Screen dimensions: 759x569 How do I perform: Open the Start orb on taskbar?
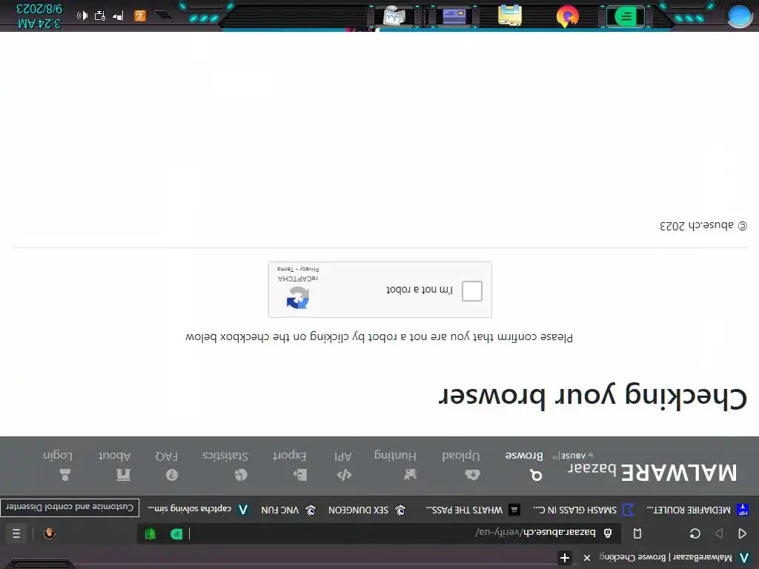[740, 16]
